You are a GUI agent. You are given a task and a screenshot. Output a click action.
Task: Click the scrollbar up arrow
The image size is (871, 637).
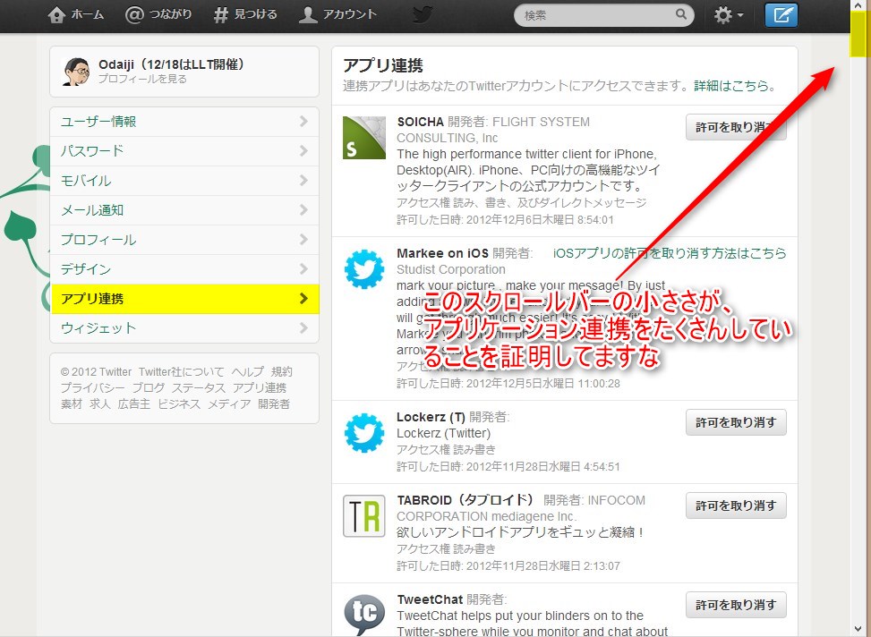858,5
